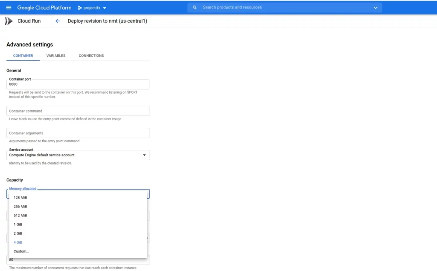Click the Capacity section heading

(15, 180)
